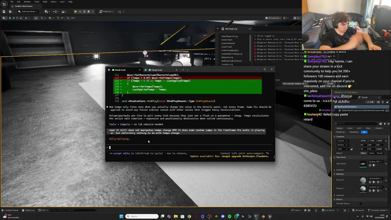Enable the Simulate Physics checkbox

coord(361,204)
